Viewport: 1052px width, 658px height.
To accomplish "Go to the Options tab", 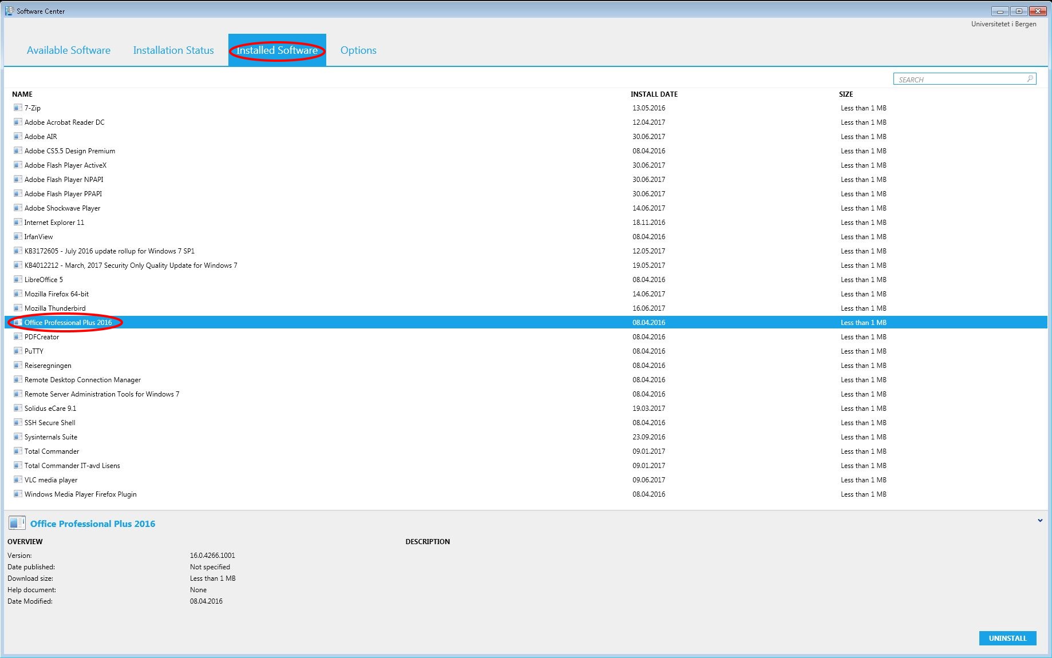I will [358, 50].
